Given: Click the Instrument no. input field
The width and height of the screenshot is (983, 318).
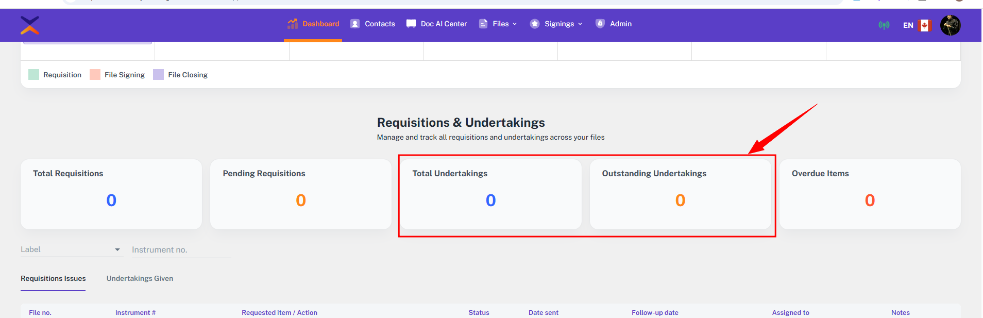Looking at the screenshot, I should [x=181, y=250].
